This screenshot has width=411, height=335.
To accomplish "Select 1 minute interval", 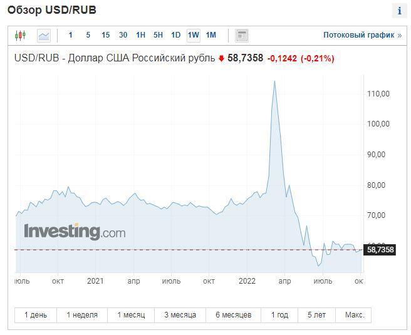I will pyautogui.click(x=71, y=35).
